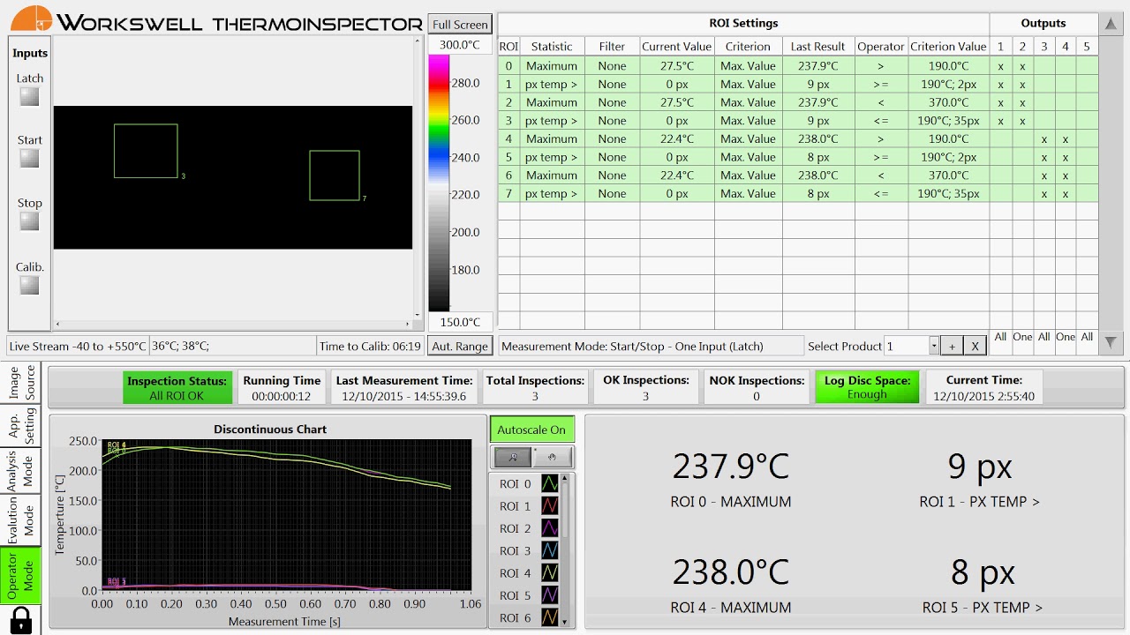This screenshot has width=1130, height=635.
Task: Click ROI 0 Statistic cell Maximum
Action: [552, 66]
